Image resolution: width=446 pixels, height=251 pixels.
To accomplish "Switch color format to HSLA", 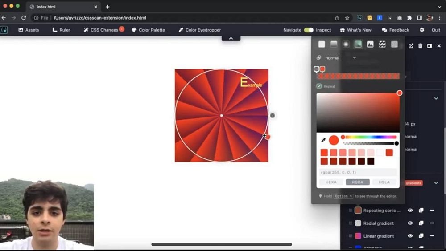I will tap(384, 182).
